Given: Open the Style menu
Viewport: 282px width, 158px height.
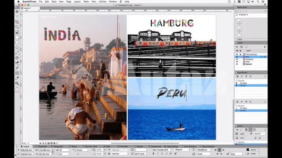Looking at the screenshot, I should pos(54,2).
